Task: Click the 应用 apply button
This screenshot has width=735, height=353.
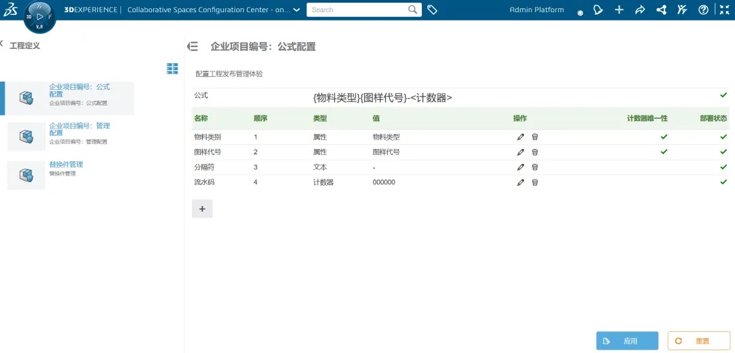Action: coord(627,341)
